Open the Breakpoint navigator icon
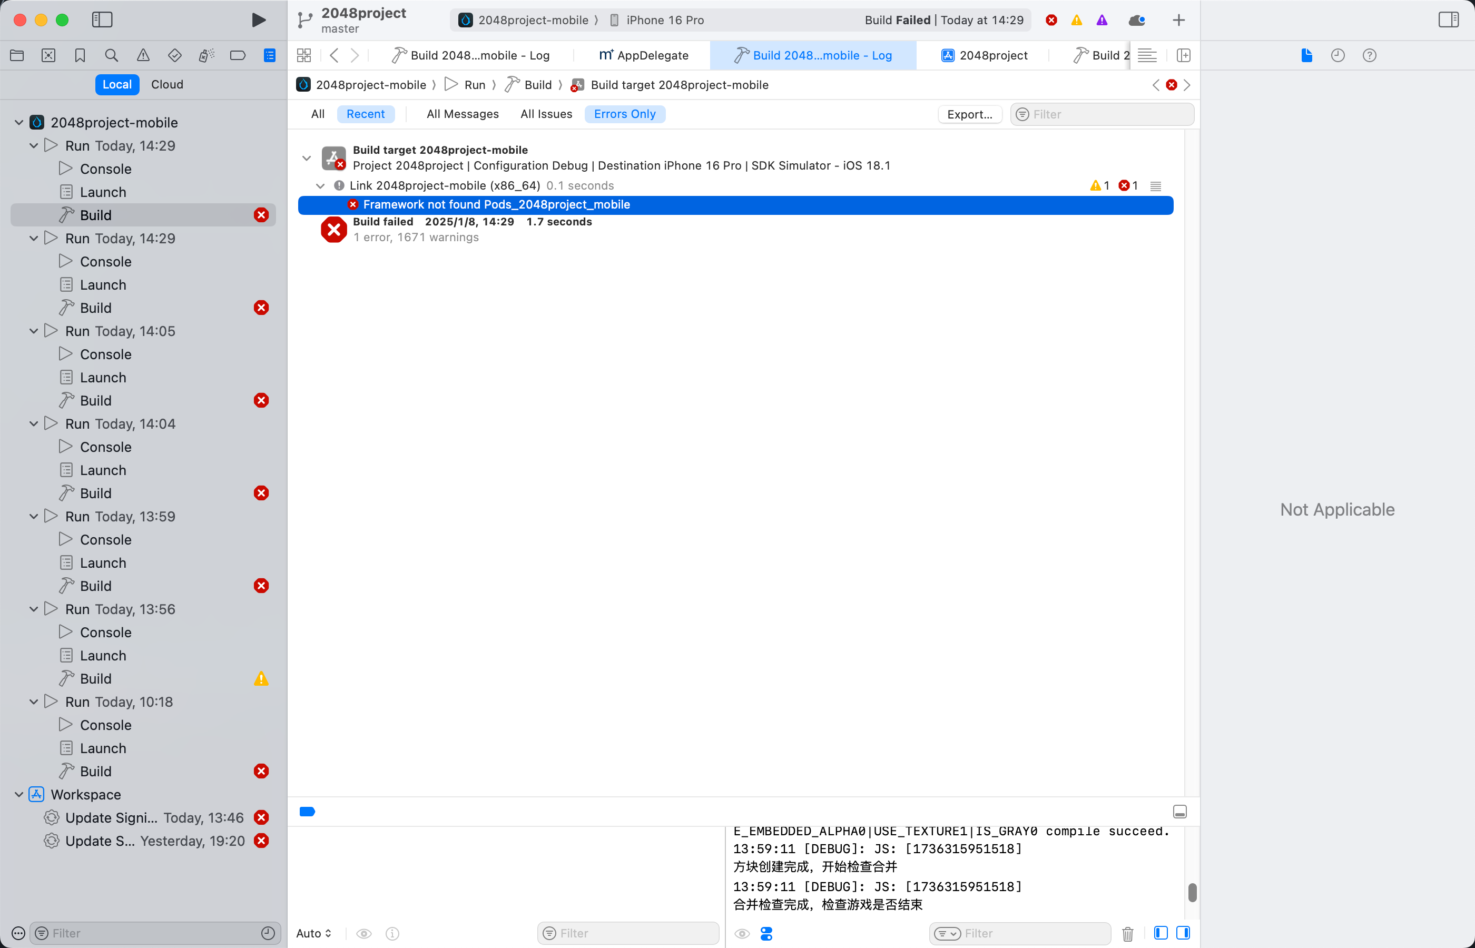 pyautogui.click(x=238, y=55)
